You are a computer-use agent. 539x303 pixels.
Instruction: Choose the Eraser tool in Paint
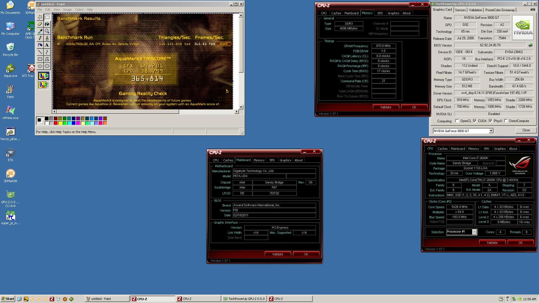click(40, 24)
